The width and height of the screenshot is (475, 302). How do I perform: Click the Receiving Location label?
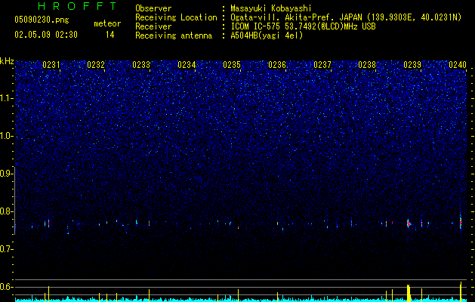point(176,17)
